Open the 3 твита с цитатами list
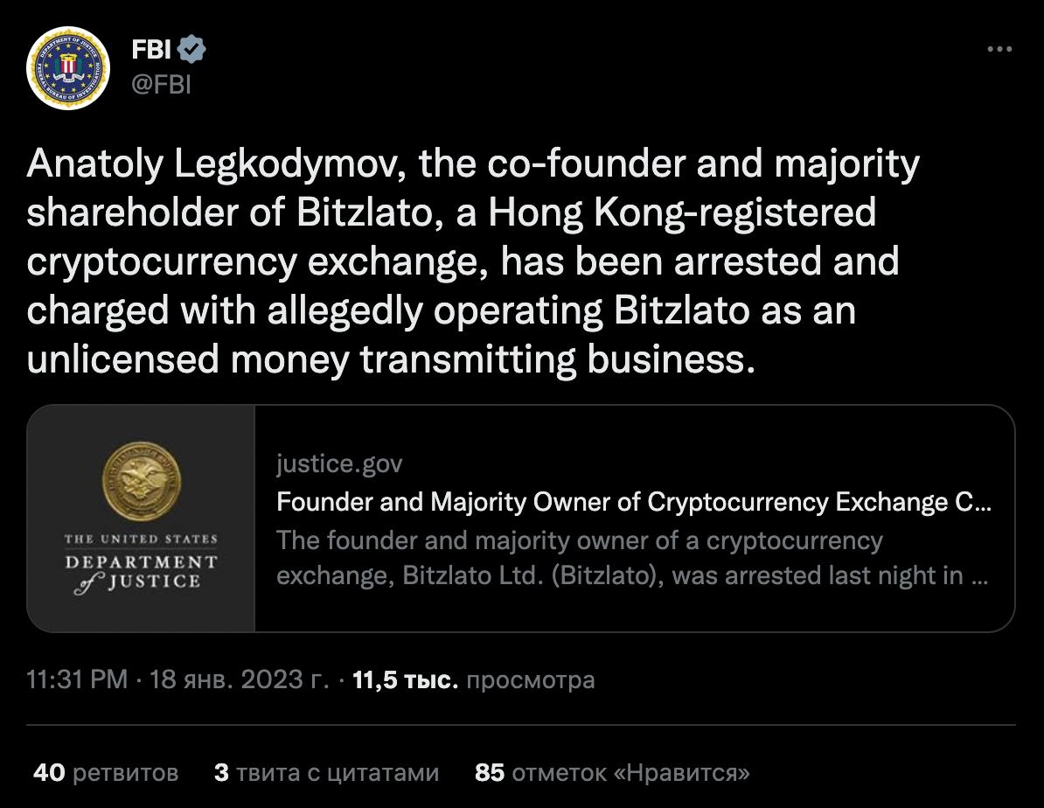Viewport: 1044px width, 808px height. click(x=325, y=773)
